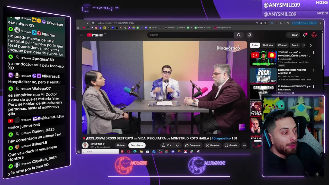Screen dimensions: 329x185
Task: Open more actions ellipsis under the video
Action: (x=244, y=145)
